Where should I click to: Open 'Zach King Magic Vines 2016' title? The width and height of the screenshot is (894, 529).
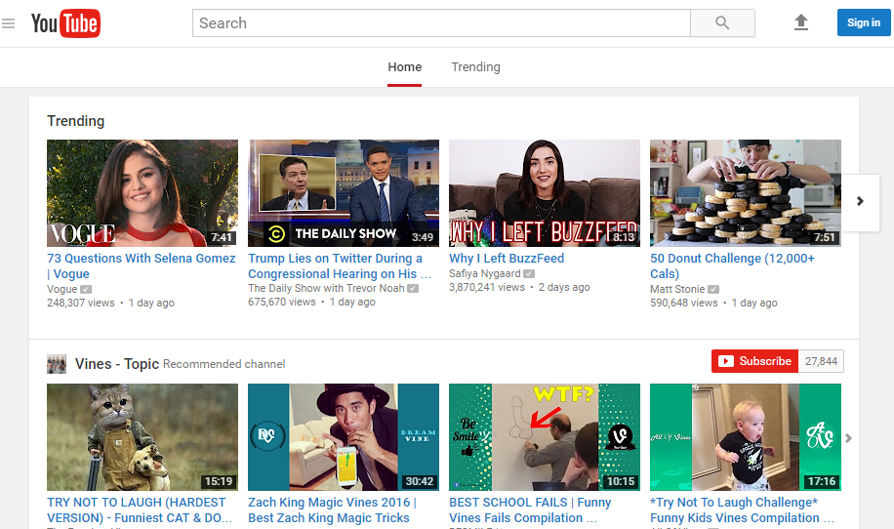tap(333, 510)
